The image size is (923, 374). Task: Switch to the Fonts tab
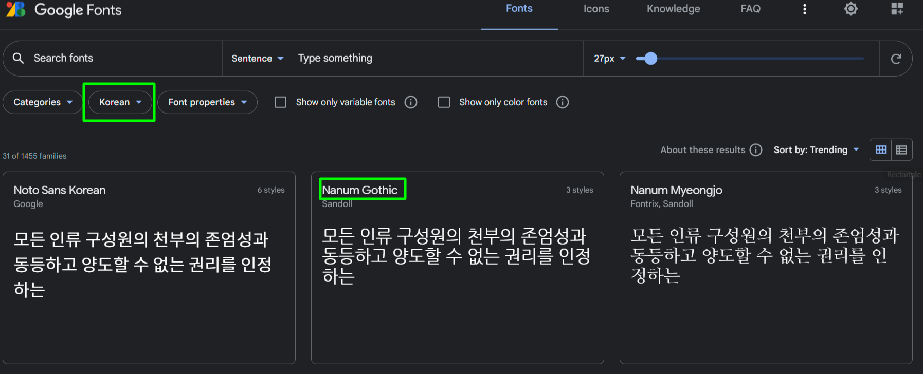coord(519,9)
